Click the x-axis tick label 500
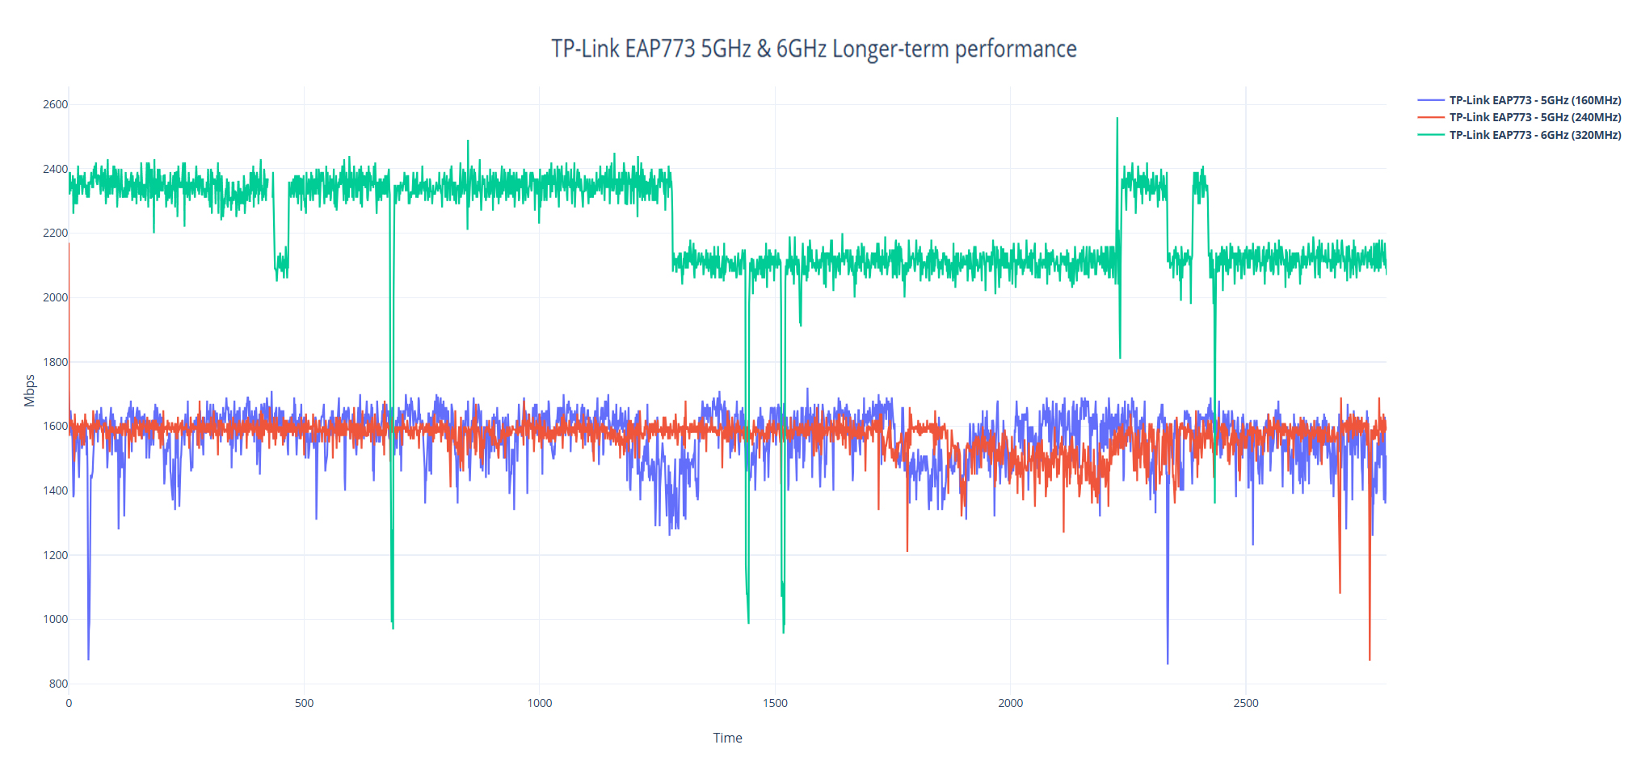1637x766 pixels. pyautogui.click(x=304, y=703)
